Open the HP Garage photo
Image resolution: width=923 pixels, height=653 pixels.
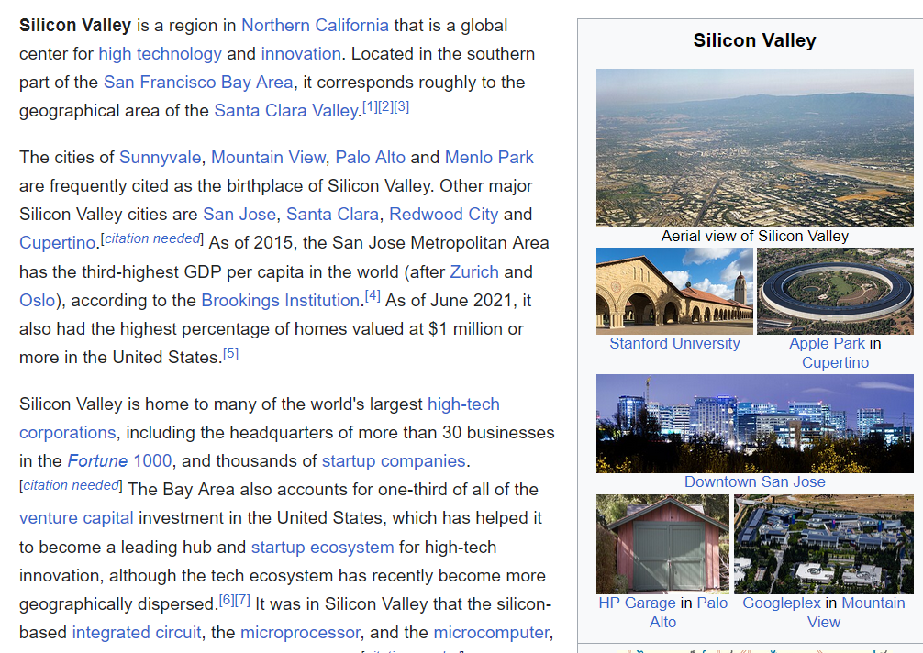(662, 544)
